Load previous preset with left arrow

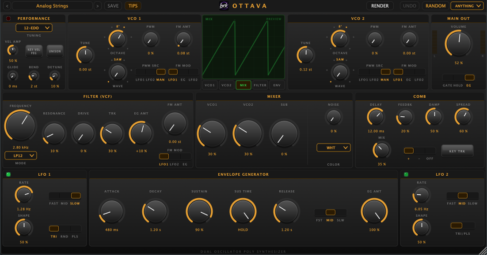coord(7,6)
